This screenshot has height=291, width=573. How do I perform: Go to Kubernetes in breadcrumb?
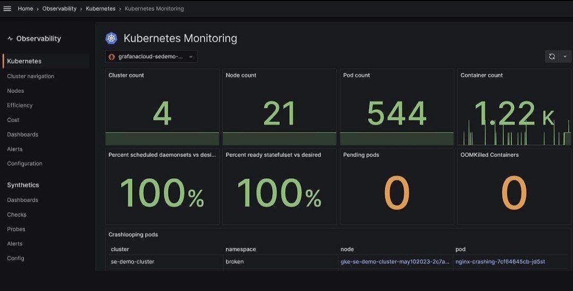pos(100,8)
